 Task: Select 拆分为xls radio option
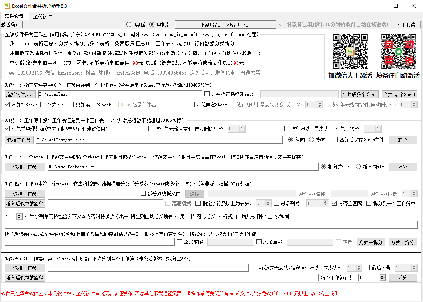click(x=358, y=167)
